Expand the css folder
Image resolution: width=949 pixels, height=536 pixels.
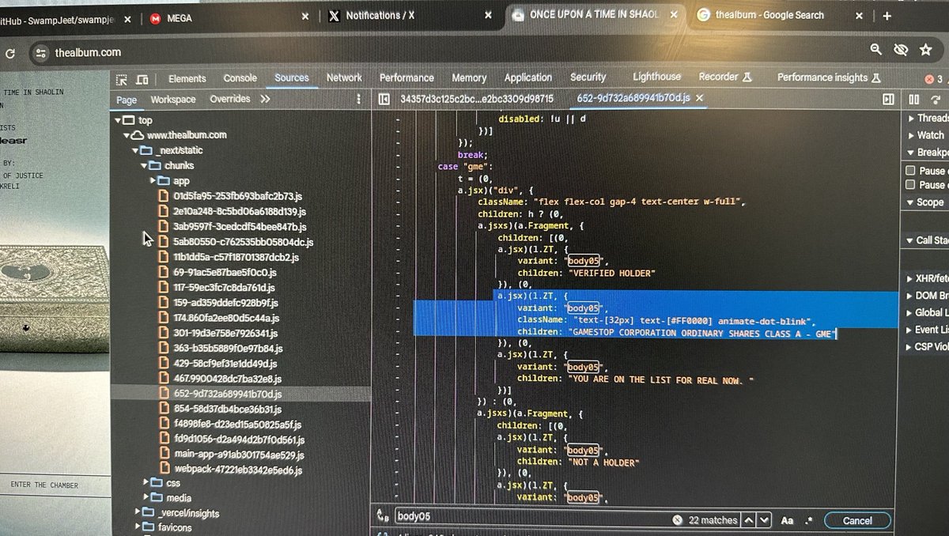point(148,482)
